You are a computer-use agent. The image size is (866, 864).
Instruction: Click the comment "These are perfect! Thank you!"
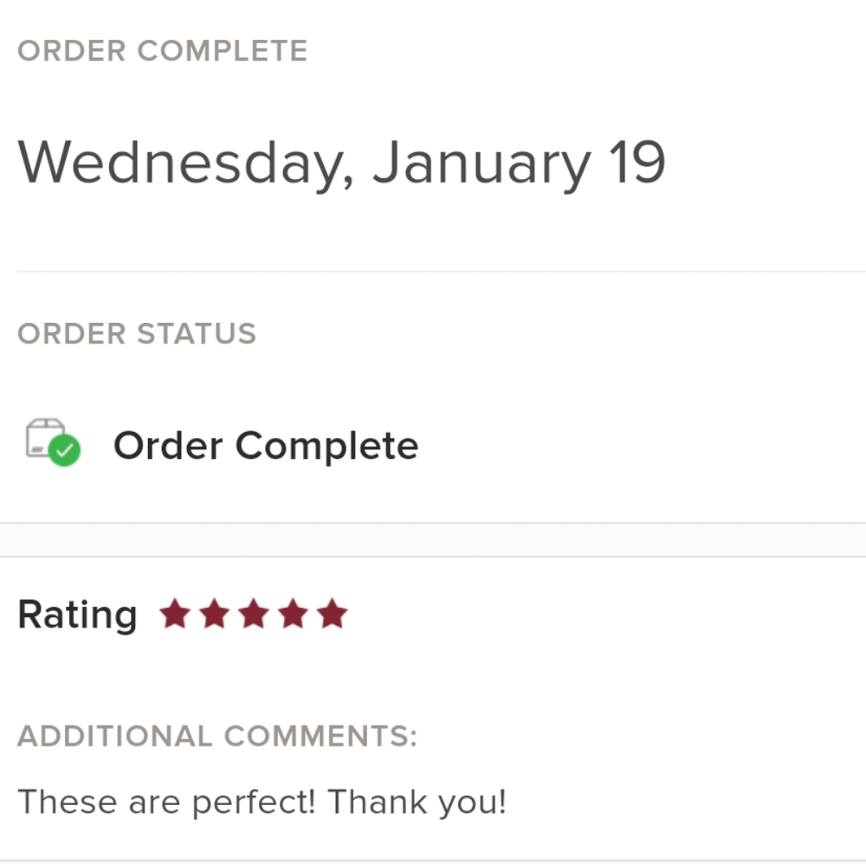[x=262, y=803]
